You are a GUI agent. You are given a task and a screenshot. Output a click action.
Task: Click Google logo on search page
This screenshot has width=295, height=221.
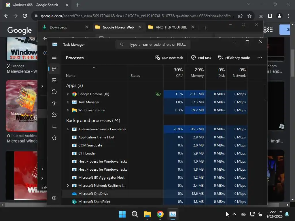click(x=19, y=31)
